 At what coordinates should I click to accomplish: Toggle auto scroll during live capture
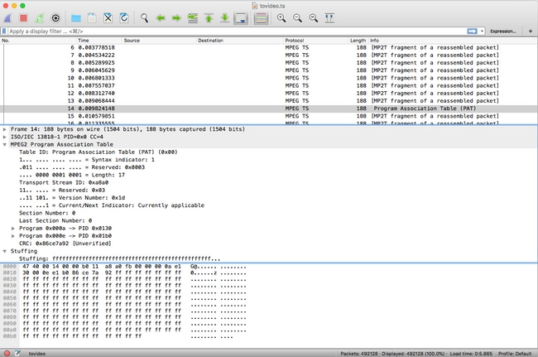click(x=241, y=18)
